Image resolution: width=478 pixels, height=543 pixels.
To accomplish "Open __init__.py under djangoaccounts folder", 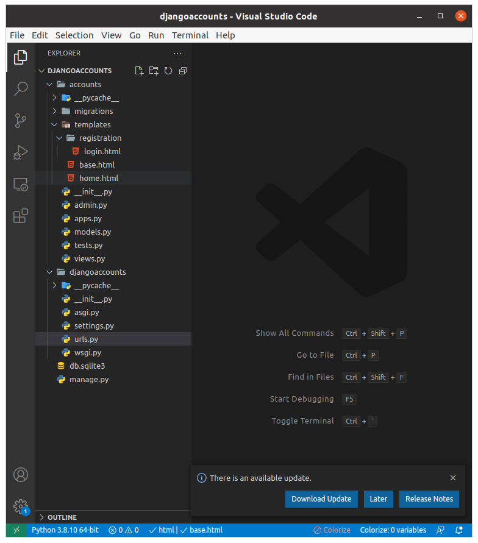I will 113,299.
